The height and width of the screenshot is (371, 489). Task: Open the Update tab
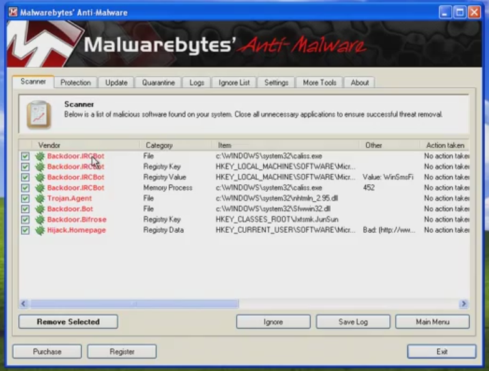click(x=116, y=82)
